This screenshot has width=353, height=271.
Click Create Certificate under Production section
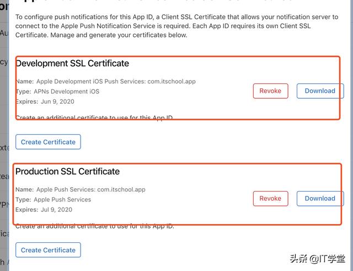pyautogui.click(x=48, y=250)
